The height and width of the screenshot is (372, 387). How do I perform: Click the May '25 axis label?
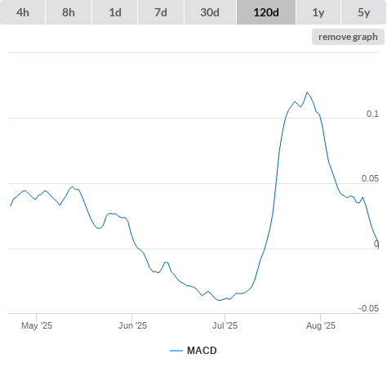pyautogui.click(x=37, y=325)
